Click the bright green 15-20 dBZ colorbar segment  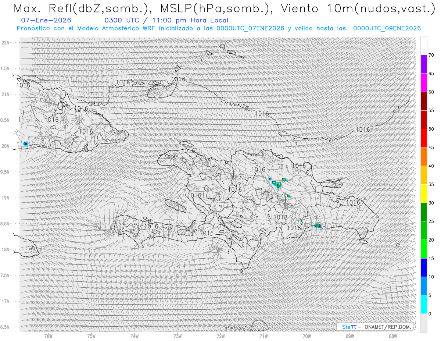[424, 249]
